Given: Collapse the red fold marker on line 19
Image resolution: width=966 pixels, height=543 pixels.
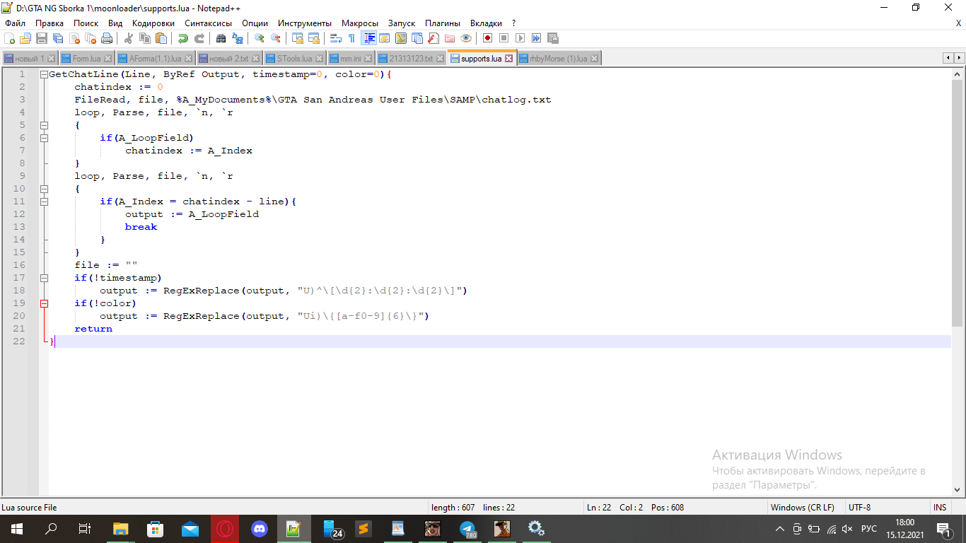Looking at the screenshot, I should pyautogui.click(x=44, y=303).
